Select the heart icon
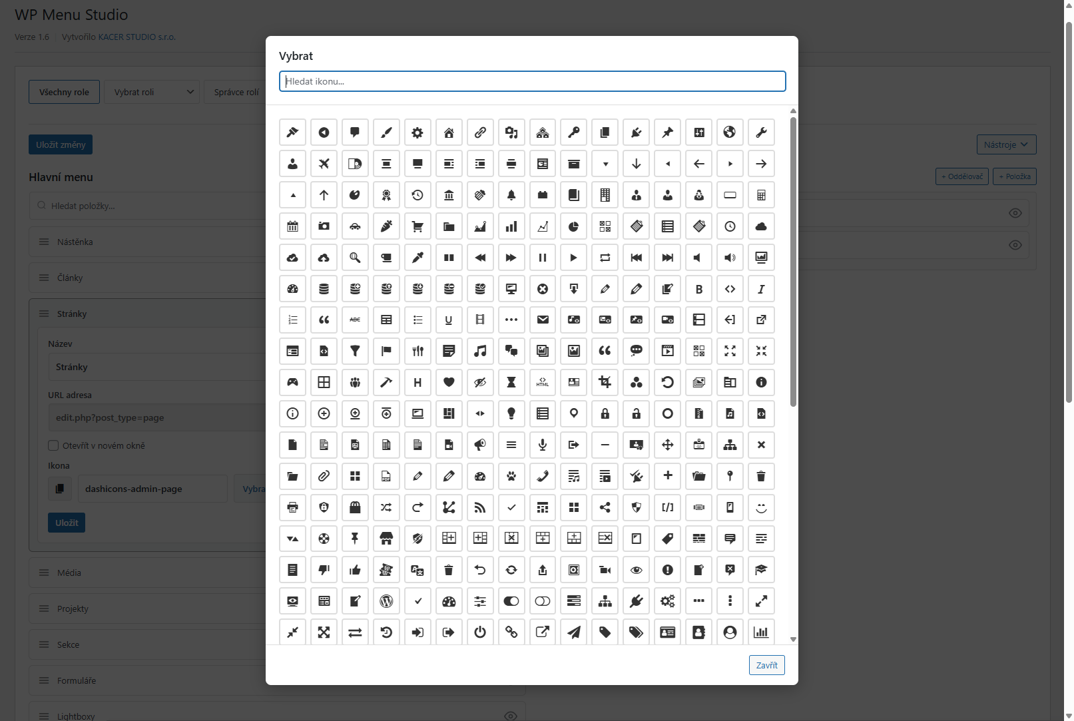 (x=449, y=382)
